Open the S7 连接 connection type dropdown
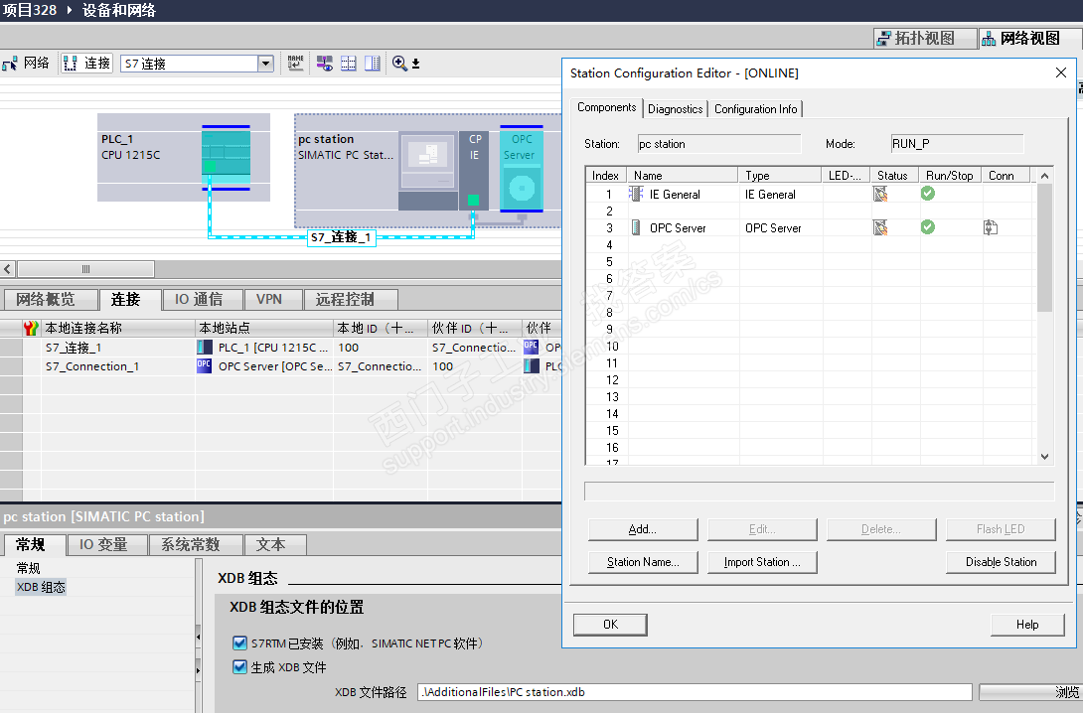Image resolution: width=1083 pixels, height=713 pixels. 265,64
